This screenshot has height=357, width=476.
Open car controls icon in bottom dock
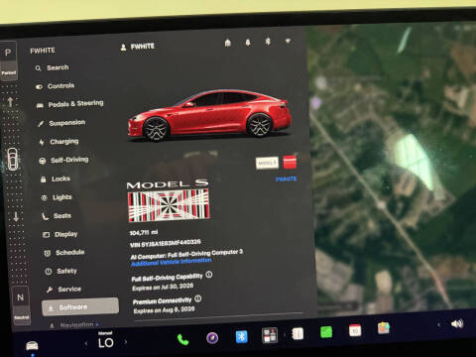click(x=32, y=346)
